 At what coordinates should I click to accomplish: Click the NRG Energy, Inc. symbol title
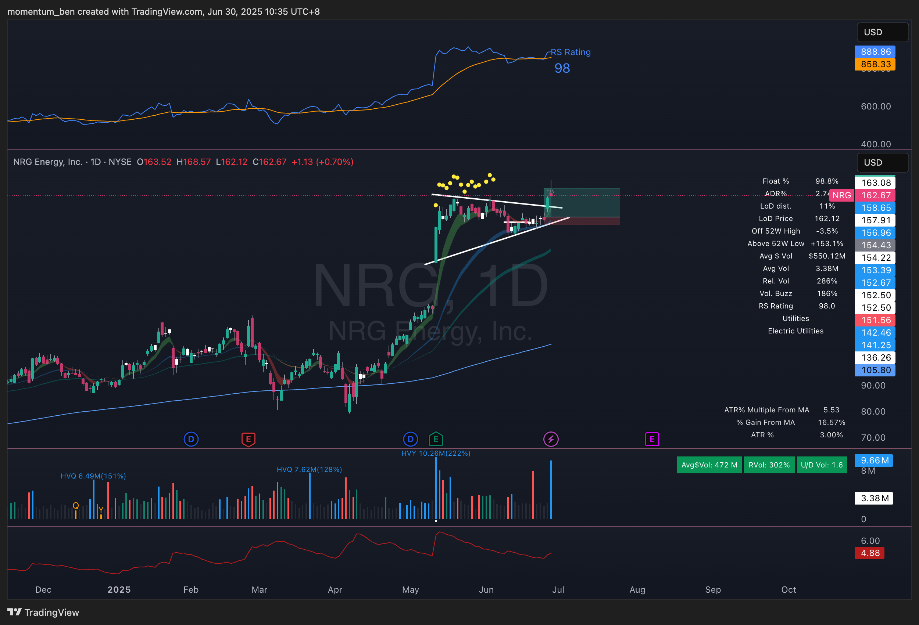point(47,162)
